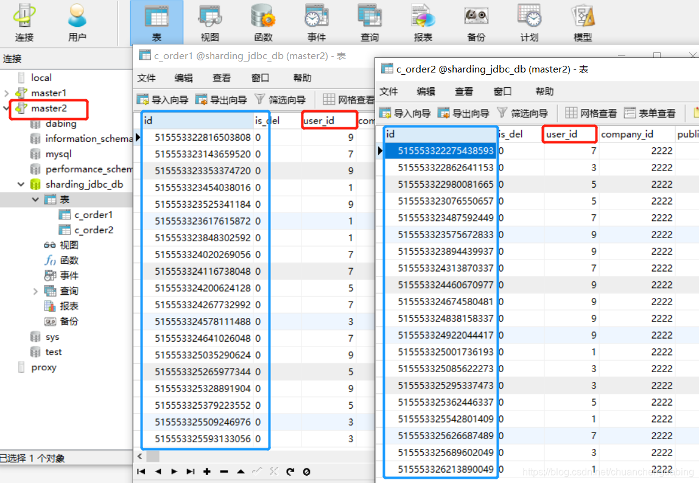
Task: Click 导出向导 in c_order1 window
Action: coord(221,99)
